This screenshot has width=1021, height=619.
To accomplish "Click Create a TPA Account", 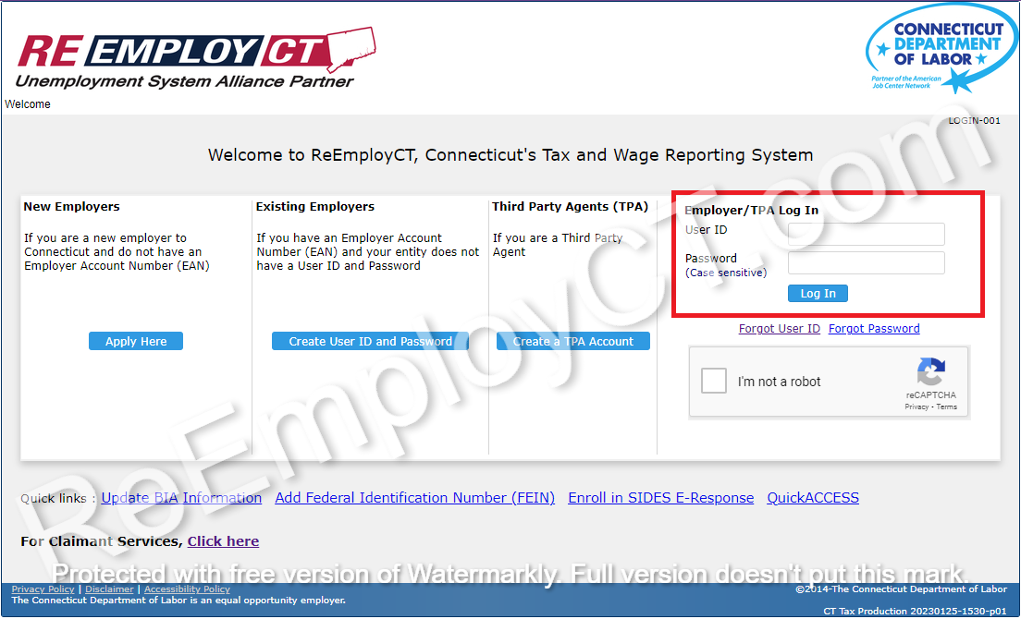I will tap(572, 340).
